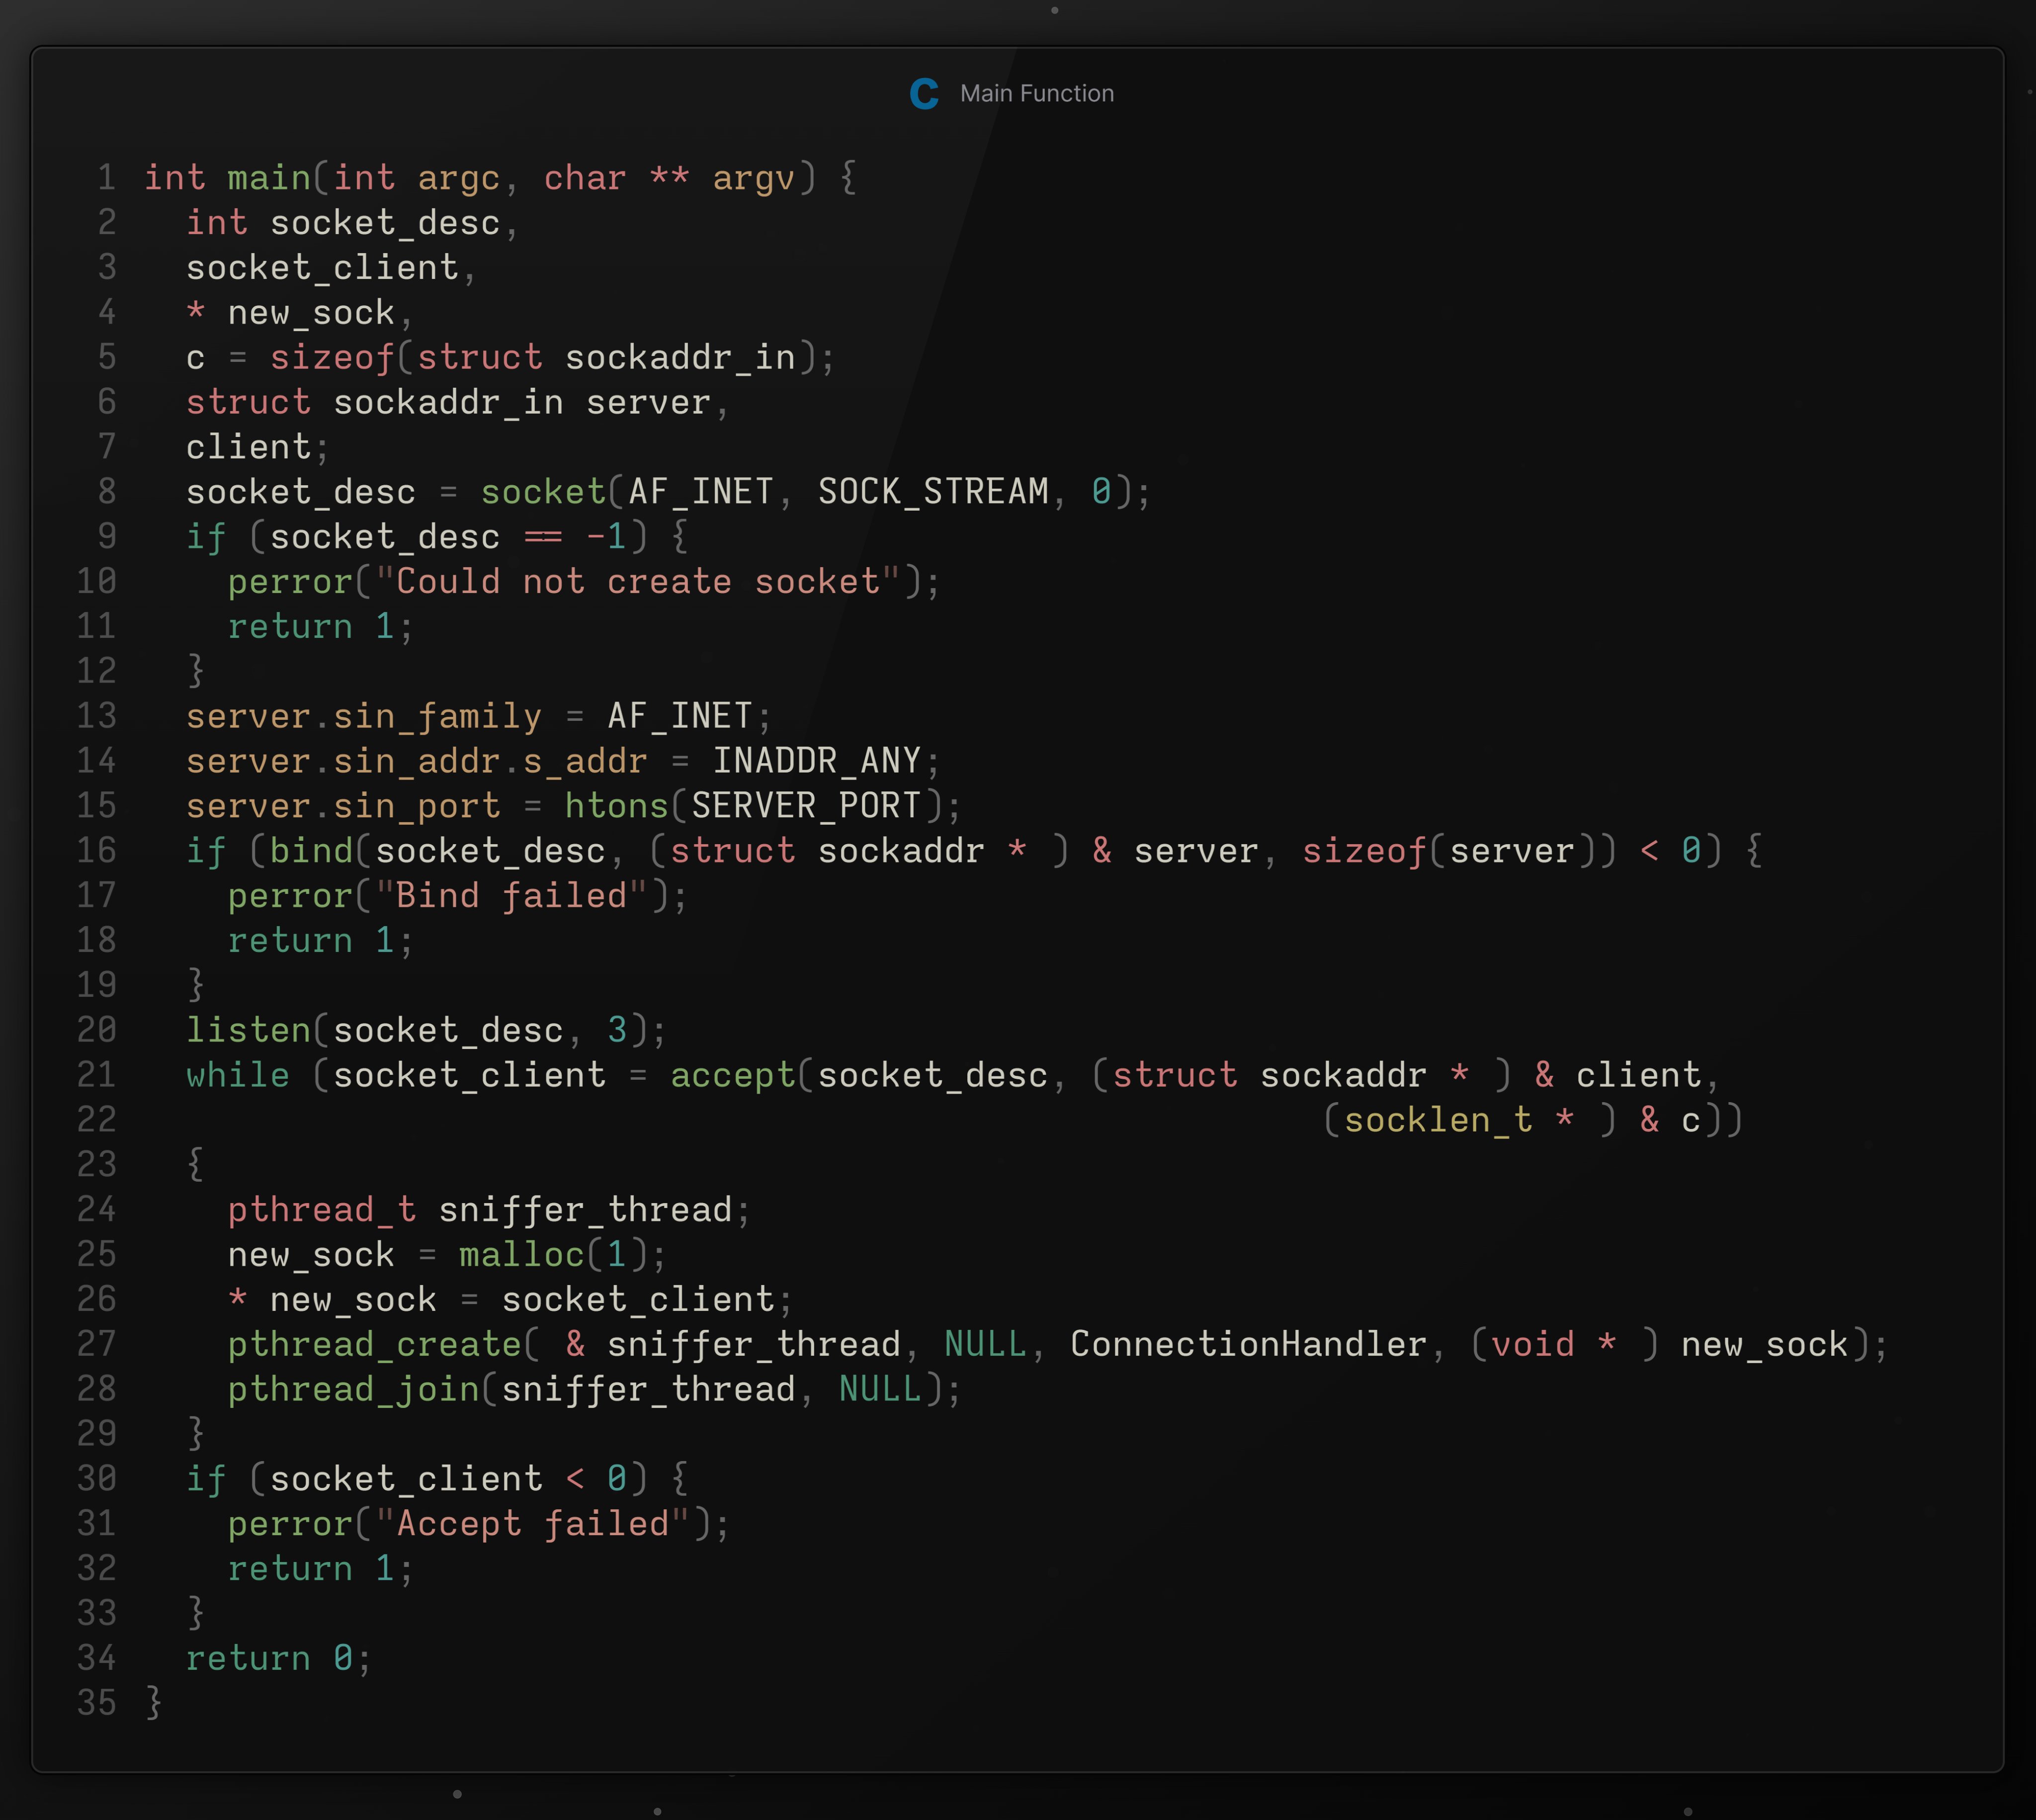Click line number 1 in gutter
Viewport: 2036px width, 1820px height.
click(x=106, y=178)
